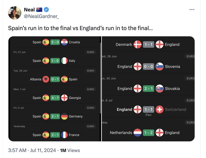
Task: Click the Spain flag beside the 3-0 Croatia score
Action: (46, 42)
